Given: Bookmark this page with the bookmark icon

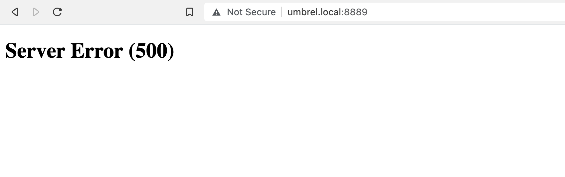Looking at the screenshot, I should (190, 12).
